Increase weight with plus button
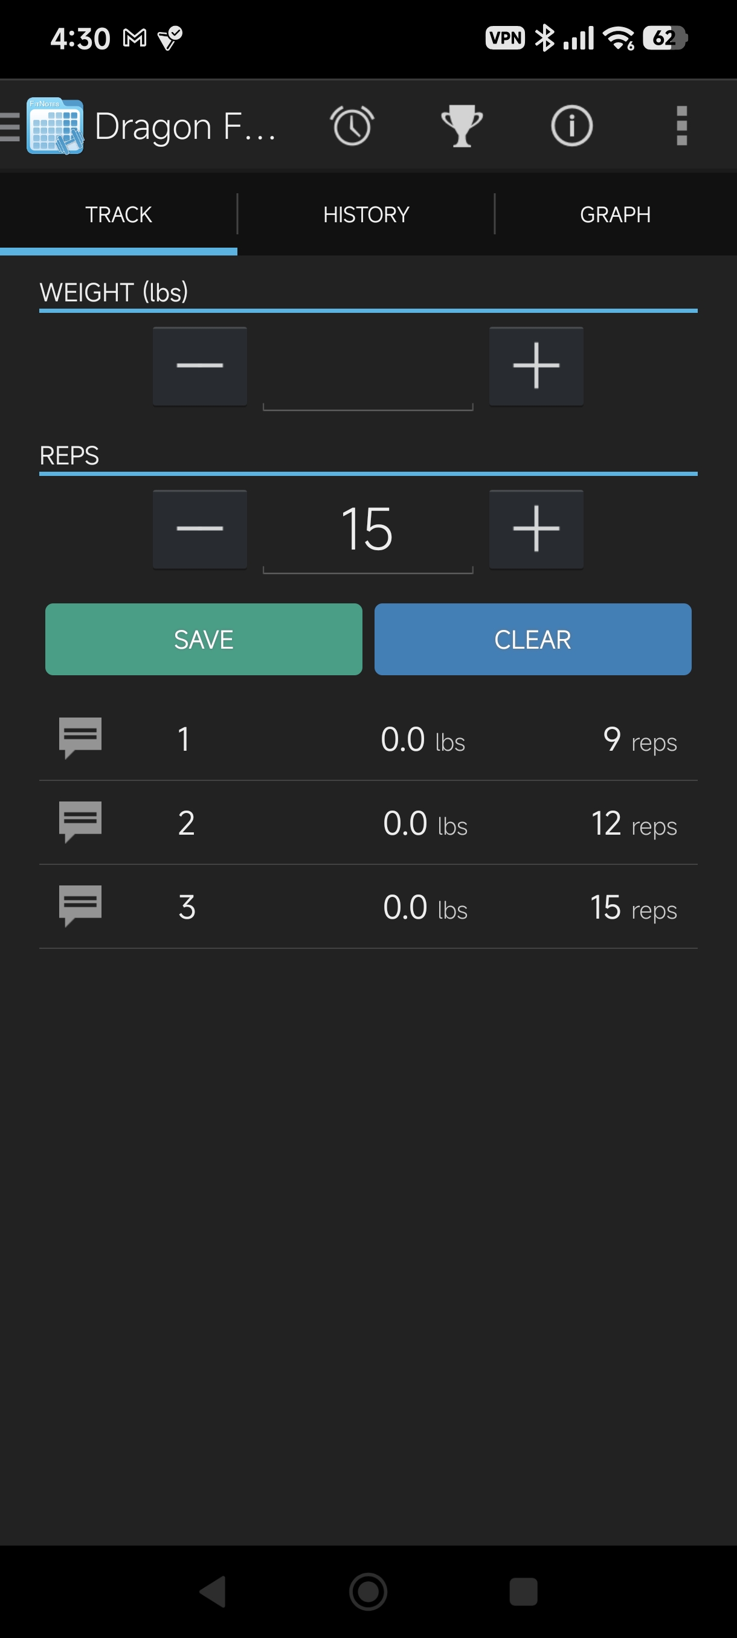Screen dimensions: 737x1638 click(x=536, y=365)
